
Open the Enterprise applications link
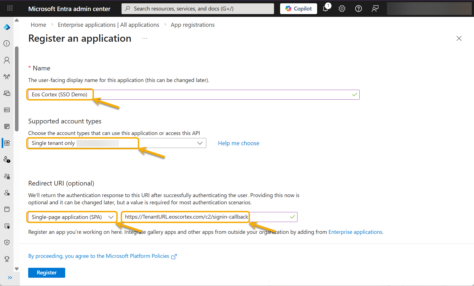[x=355, y=232]
